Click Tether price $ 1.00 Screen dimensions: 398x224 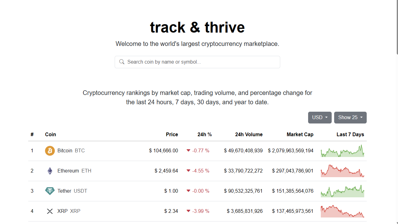171,191
